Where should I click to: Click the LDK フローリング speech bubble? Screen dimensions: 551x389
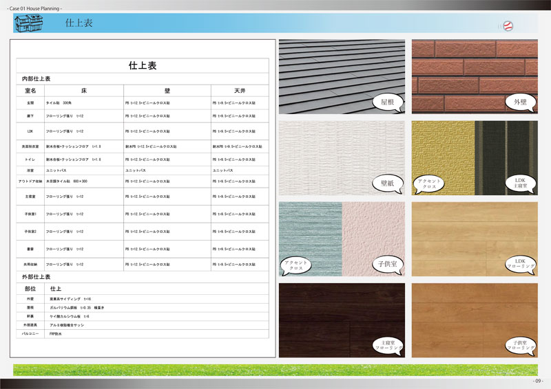pos(520,263)
